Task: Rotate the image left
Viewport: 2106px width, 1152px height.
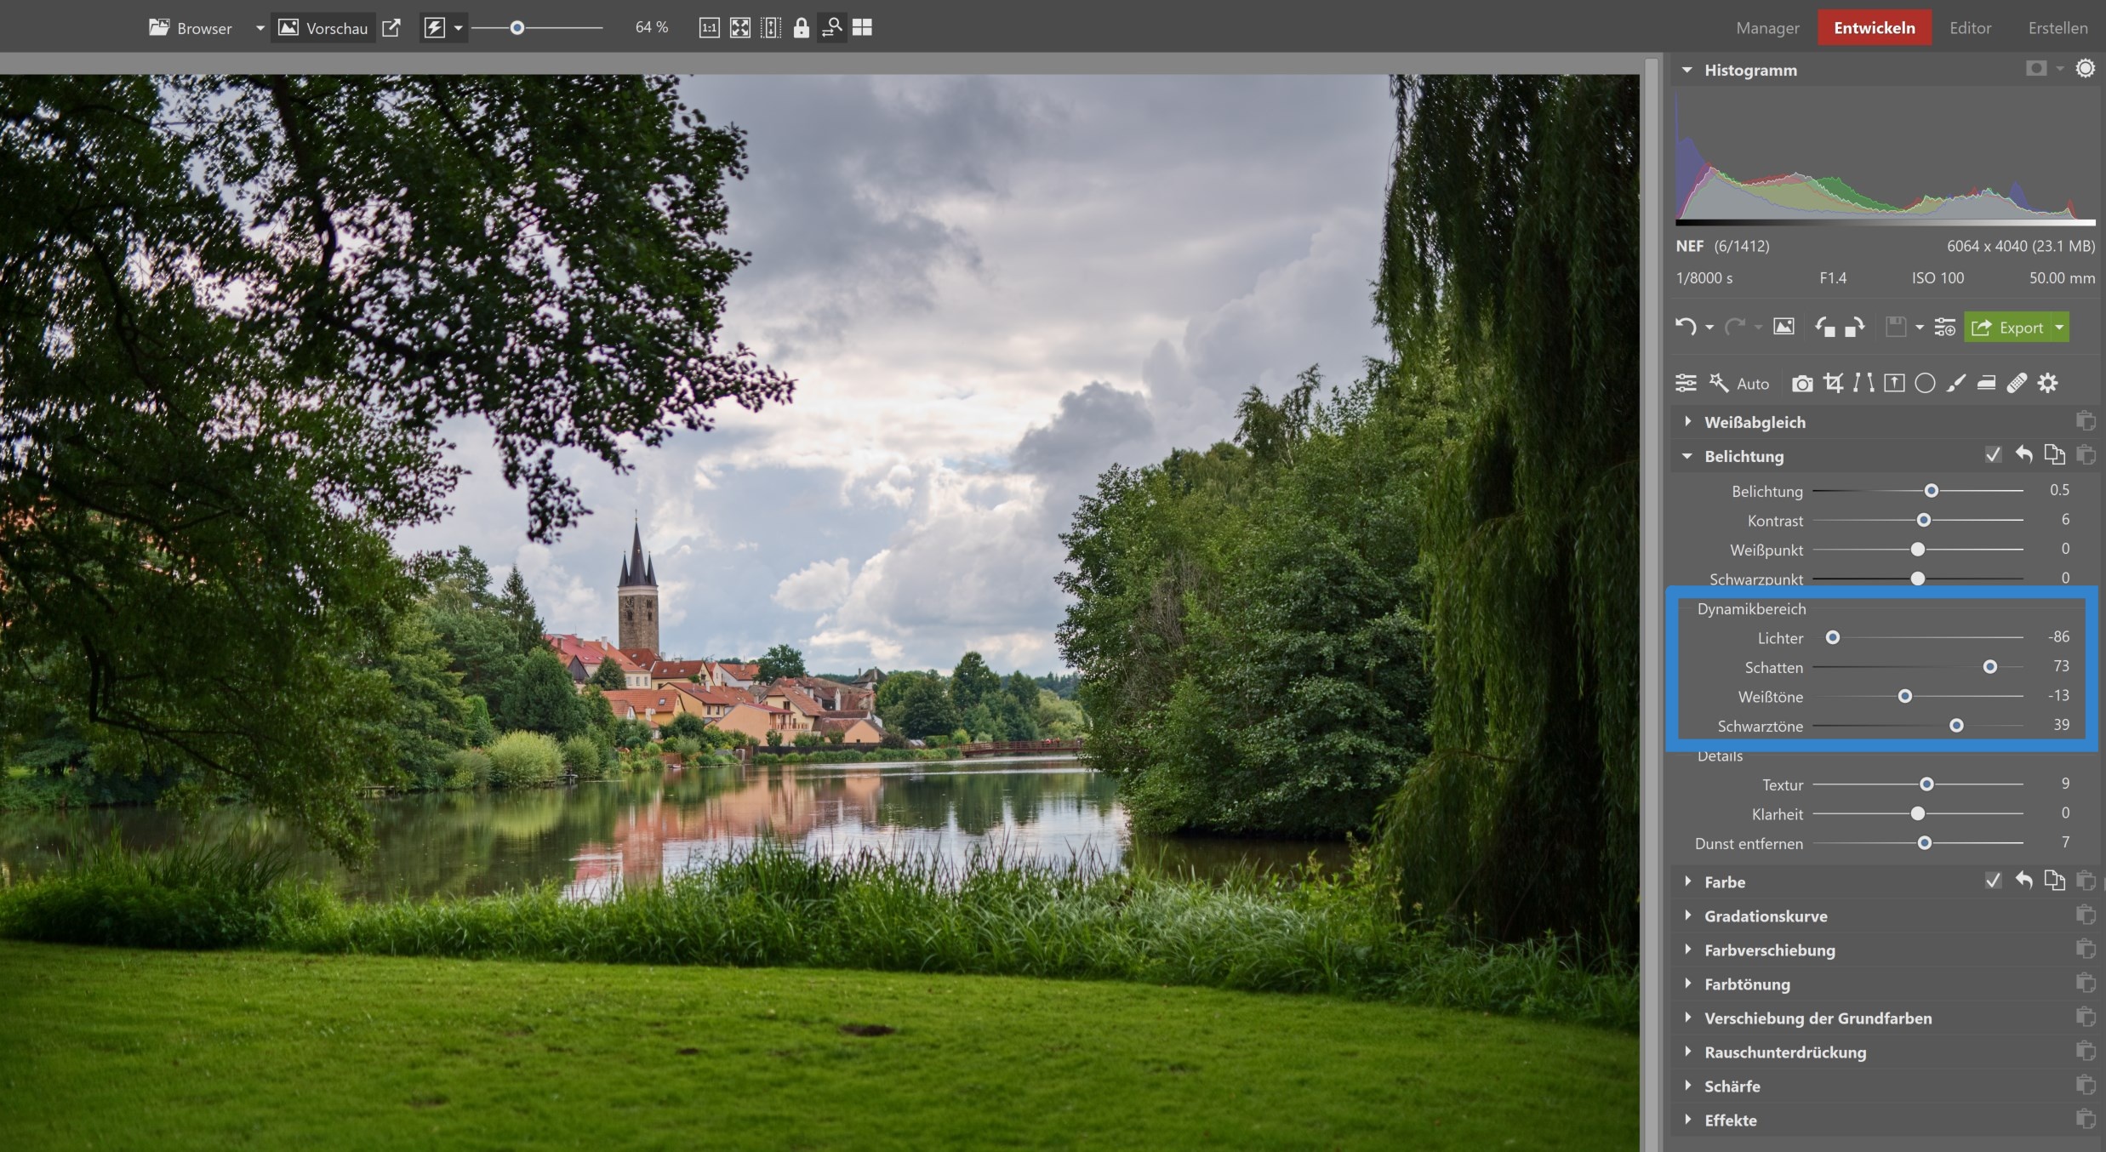Action: (1824, 328)
